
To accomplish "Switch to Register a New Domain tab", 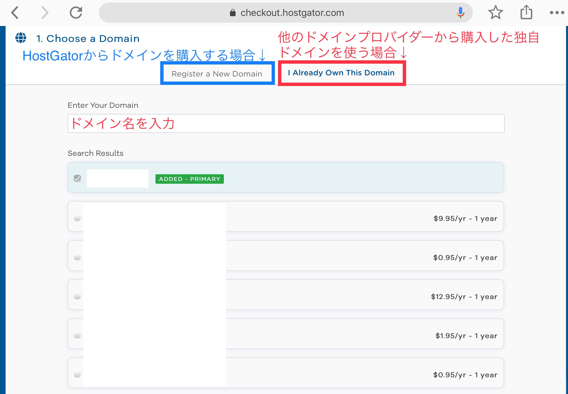I will coord(217,74).
